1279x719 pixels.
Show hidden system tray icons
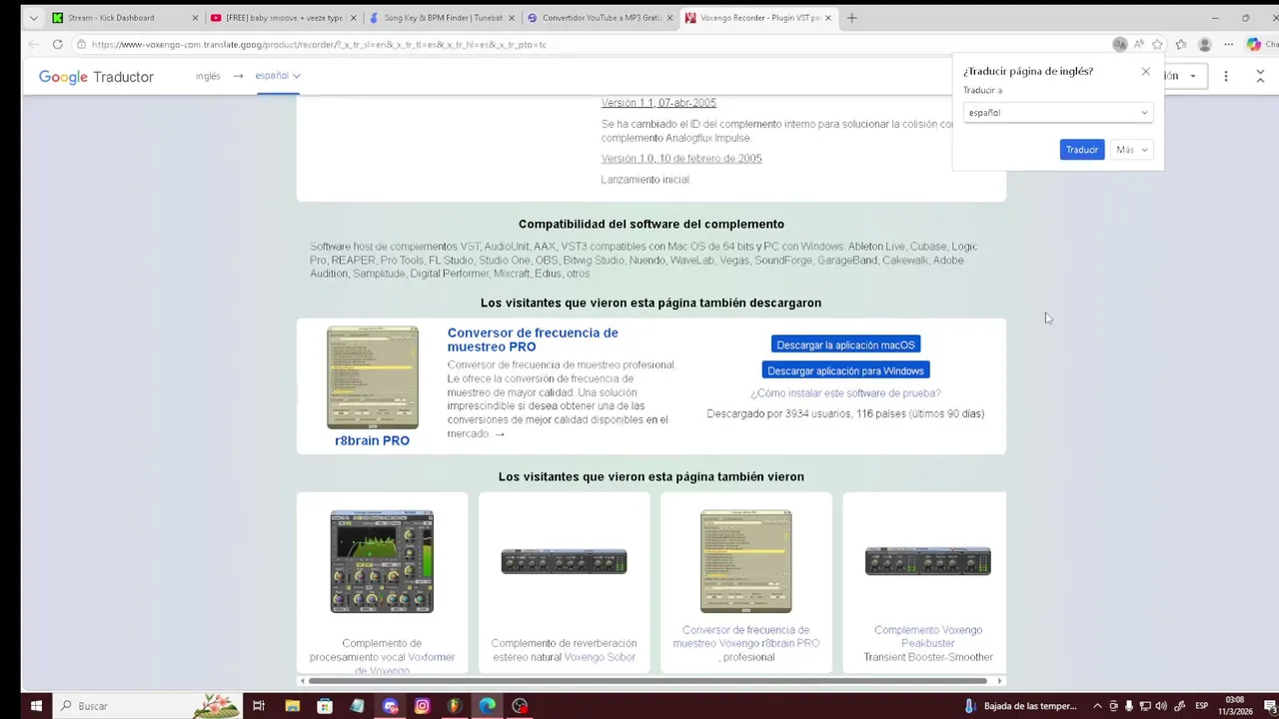(1097, 706)
